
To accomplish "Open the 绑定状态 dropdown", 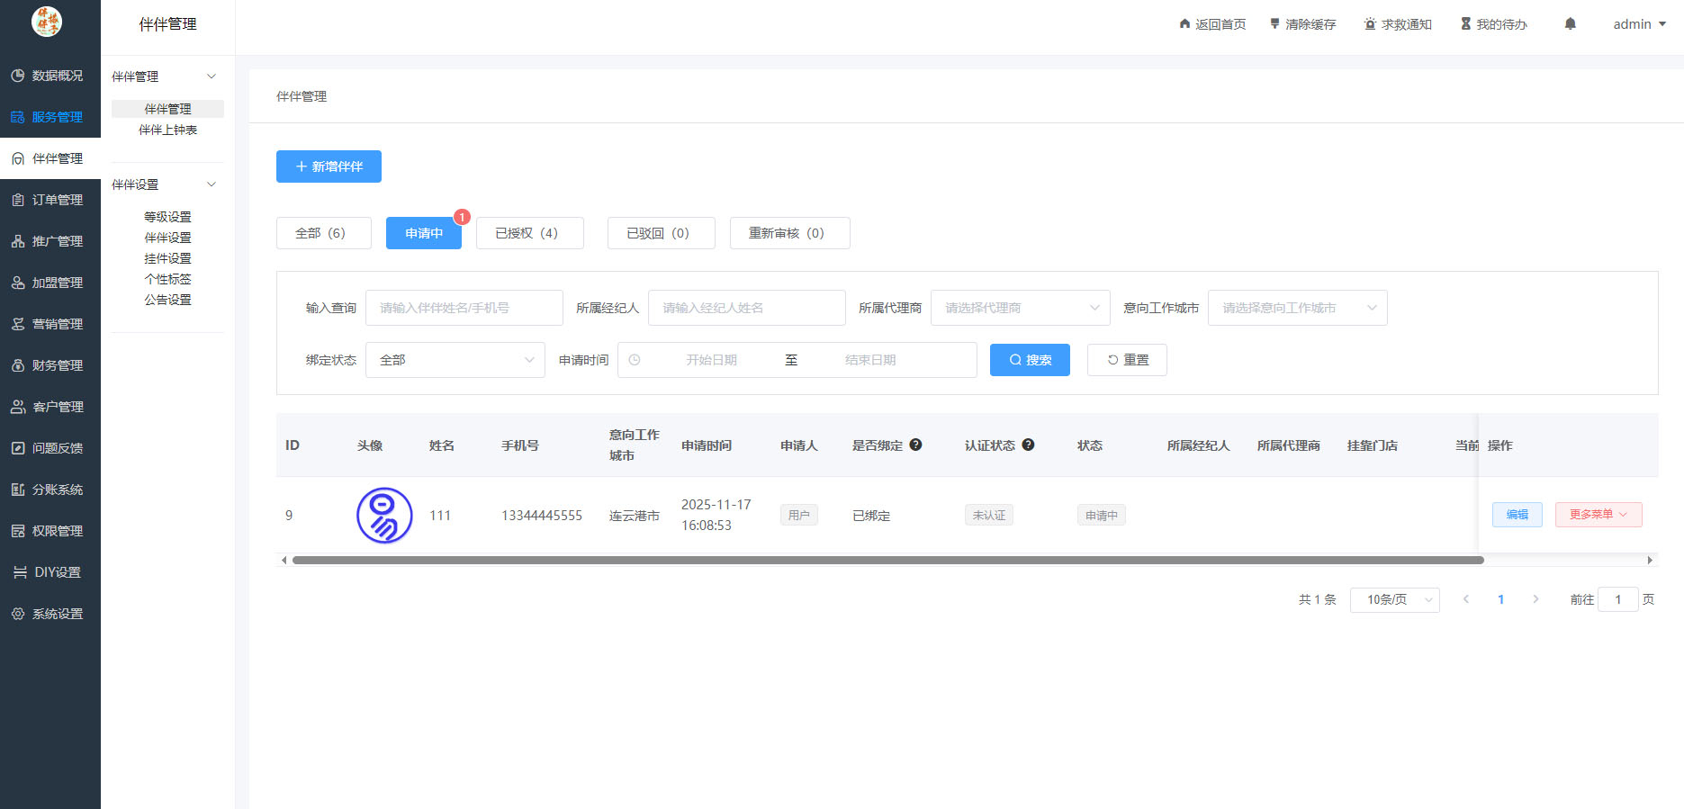I will coord(455,360).
